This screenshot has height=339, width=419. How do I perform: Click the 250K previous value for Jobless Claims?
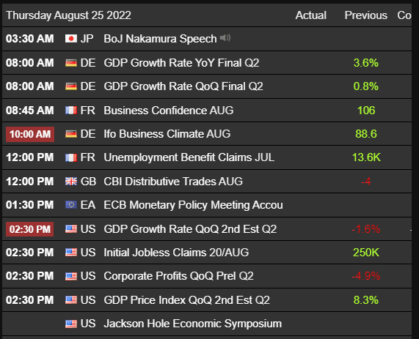pyautogui.click(x=366, y=253)
